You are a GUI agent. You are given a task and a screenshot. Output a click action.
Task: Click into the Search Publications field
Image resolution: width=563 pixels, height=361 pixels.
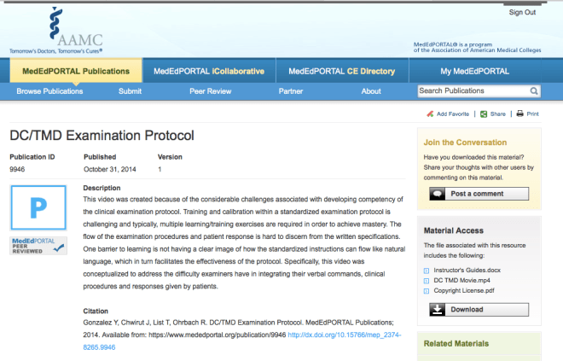pyautogui.click(x=471, y=91)
